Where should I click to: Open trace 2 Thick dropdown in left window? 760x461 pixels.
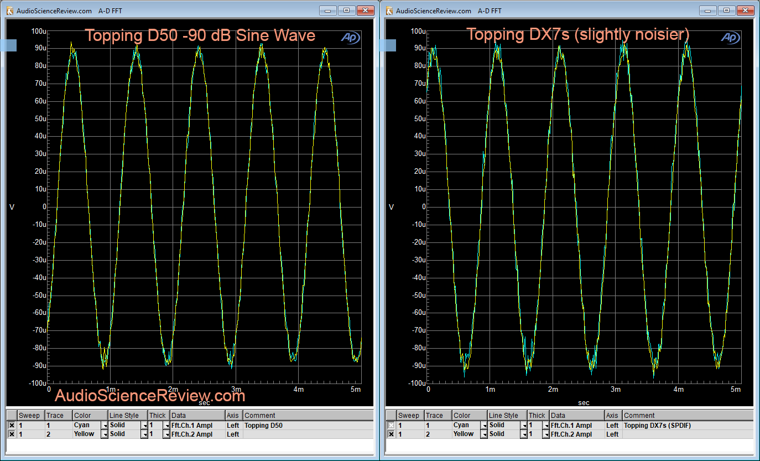coord(166,434)
